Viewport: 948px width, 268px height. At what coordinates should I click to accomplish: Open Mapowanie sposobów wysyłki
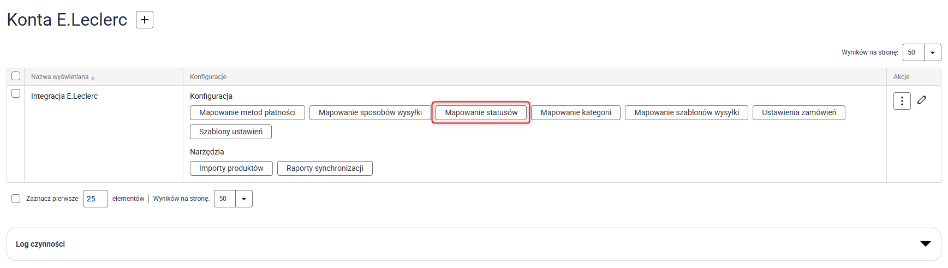pyautogui.click(x=370, y=112)
